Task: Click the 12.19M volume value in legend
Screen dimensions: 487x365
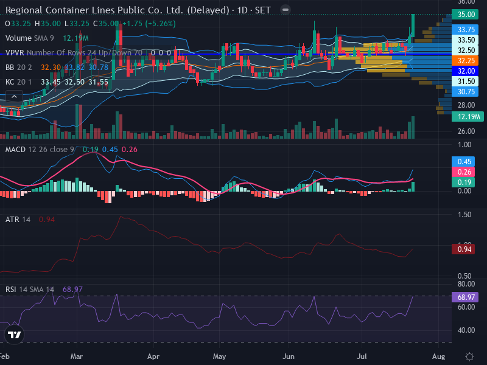Action: click(75, 38)
